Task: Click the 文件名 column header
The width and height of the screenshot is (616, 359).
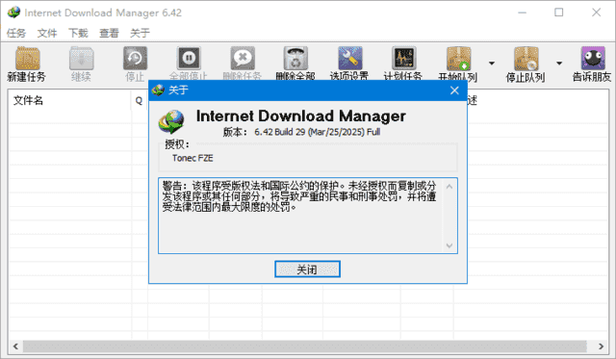Action: 69,100
